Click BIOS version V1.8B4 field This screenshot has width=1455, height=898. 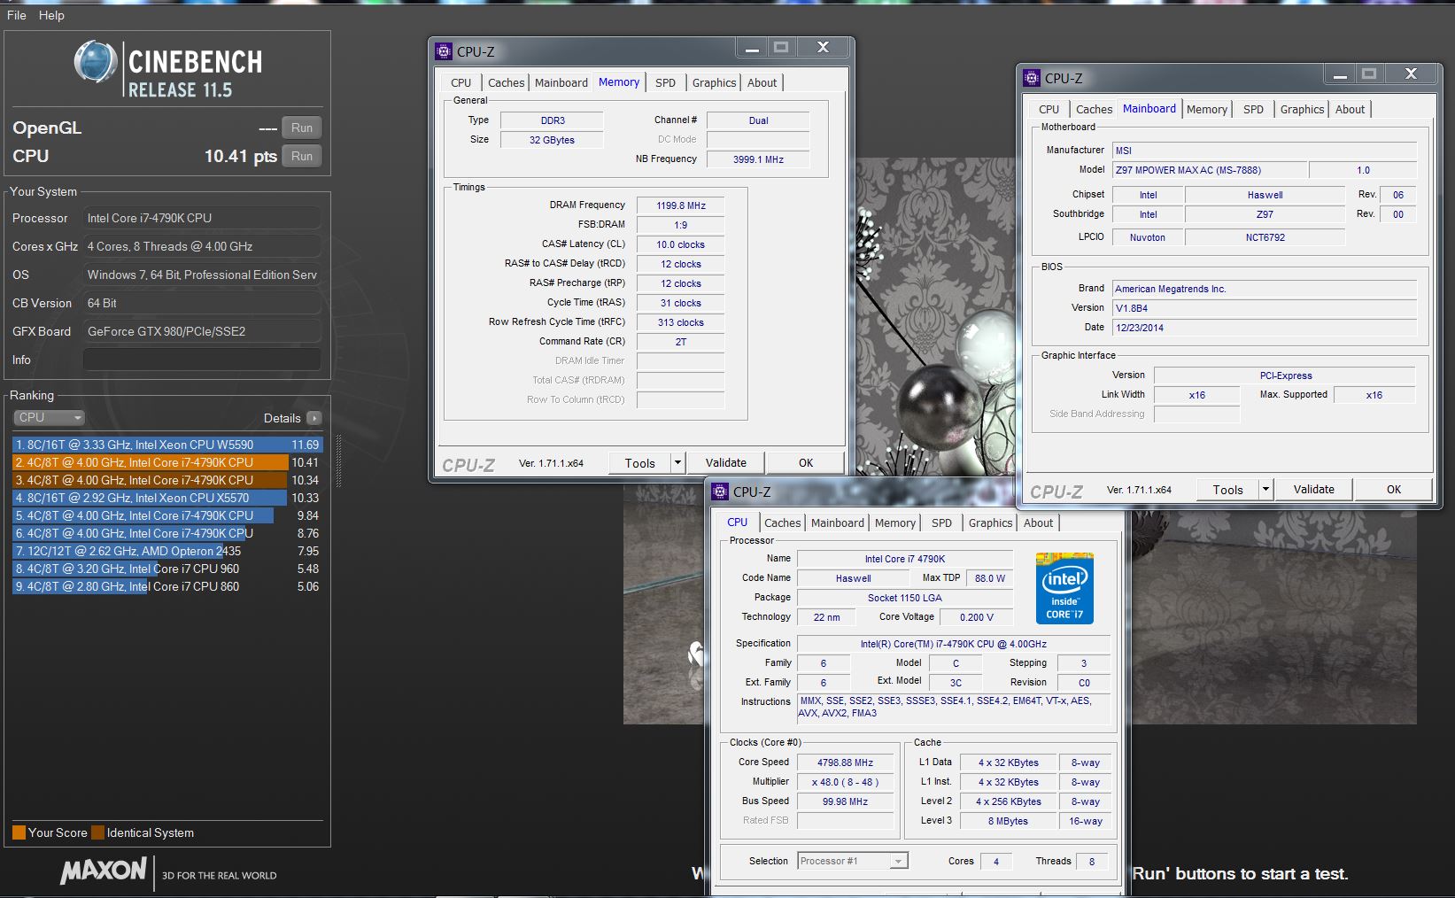click(1265, 308)
